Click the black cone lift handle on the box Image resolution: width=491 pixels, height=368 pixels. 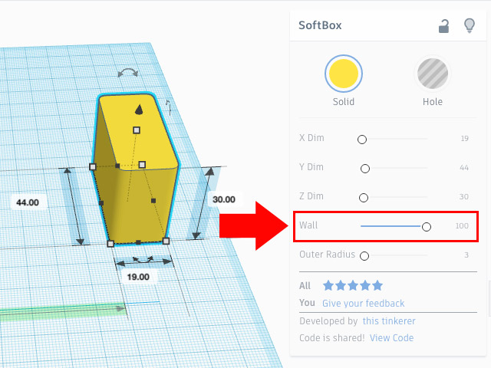137,109
